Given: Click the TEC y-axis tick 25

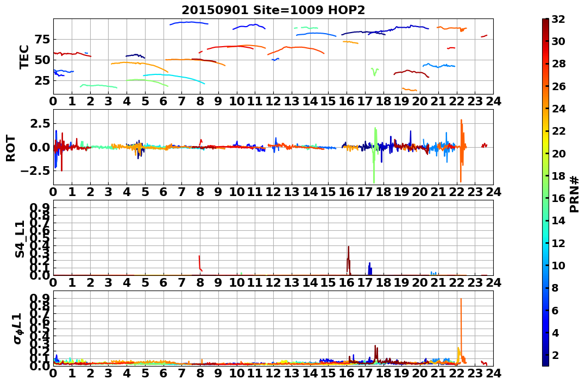Looking at the screenshot, I should tap(42, 80).
